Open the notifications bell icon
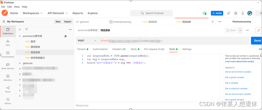This screenshot has height=110, width=262. coord(243,13)
